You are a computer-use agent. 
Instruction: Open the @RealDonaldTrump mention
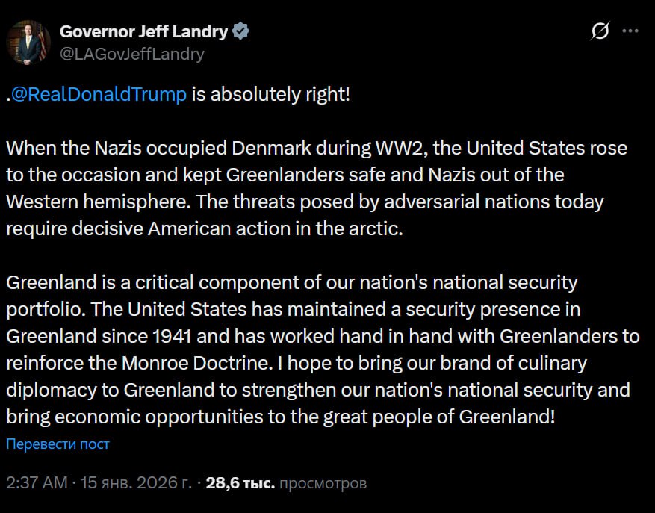coord(99,96)
